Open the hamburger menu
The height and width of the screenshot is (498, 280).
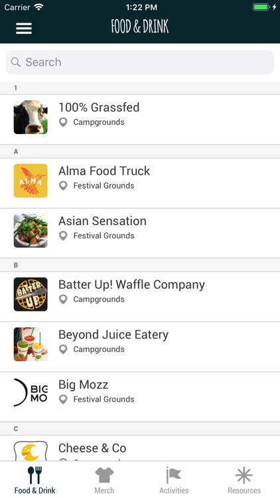click(24, 29)
